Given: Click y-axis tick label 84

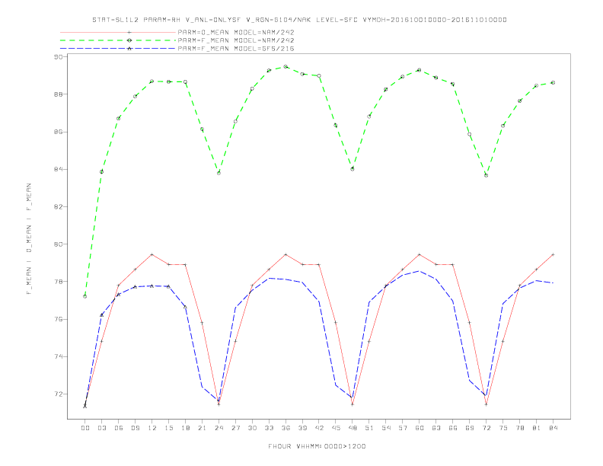Looking at the screenshot, I should 58,169.
